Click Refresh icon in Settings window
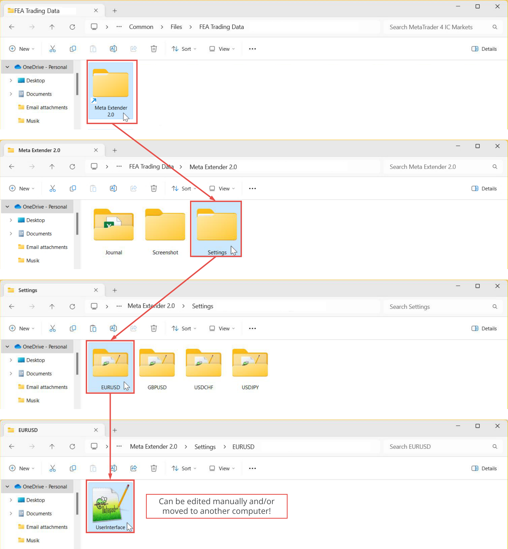Screen dimensions: 508x549 (72, 306)
